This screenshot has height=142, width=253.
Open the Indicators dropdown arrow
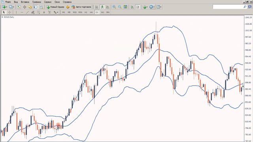coord(147,7)
